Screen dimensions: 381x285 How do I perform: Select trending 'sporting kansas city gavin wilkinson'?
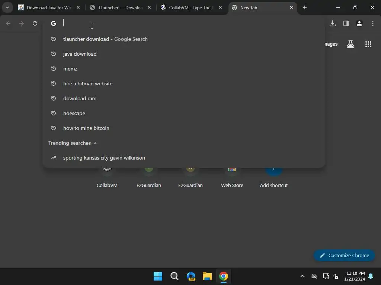[184, 158]
